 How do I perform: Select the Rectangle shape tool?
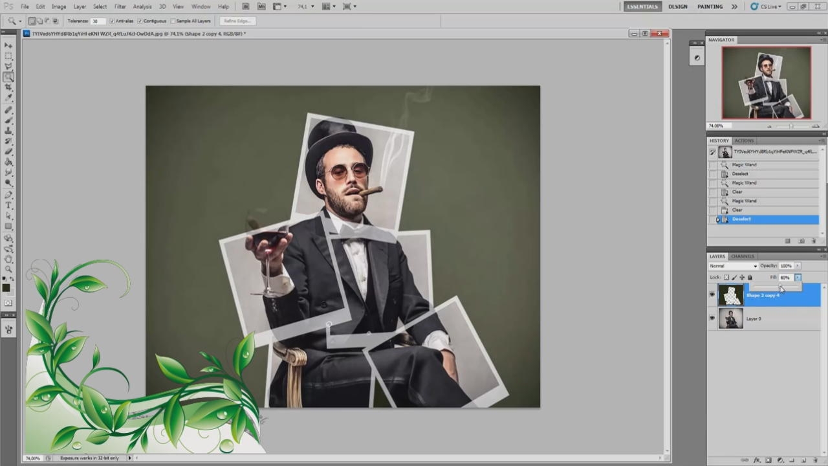point(8,227)
